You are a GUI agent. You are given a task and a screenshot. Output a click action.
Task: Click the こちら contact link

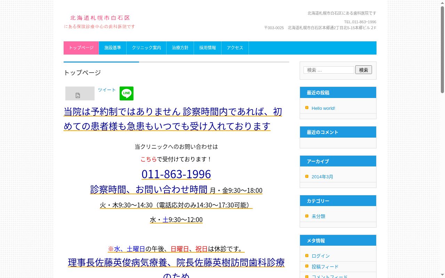[x=149, y=159]
